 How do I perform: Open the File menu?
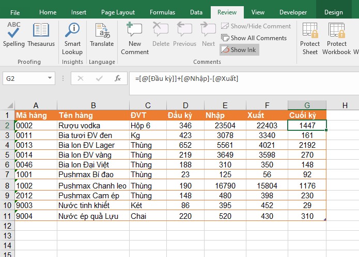(15, 12)
